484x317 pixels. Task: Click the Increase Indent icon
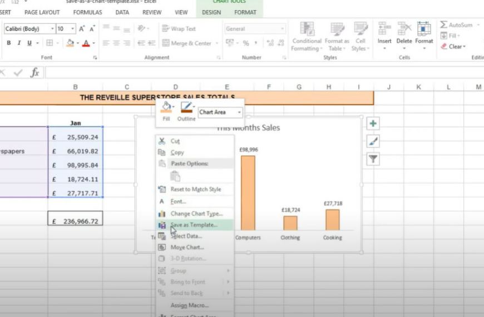click(x=151, y=43)
